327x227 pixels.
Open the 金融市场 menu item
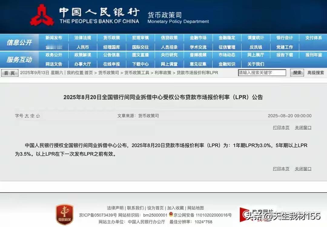tap(198, 38)
